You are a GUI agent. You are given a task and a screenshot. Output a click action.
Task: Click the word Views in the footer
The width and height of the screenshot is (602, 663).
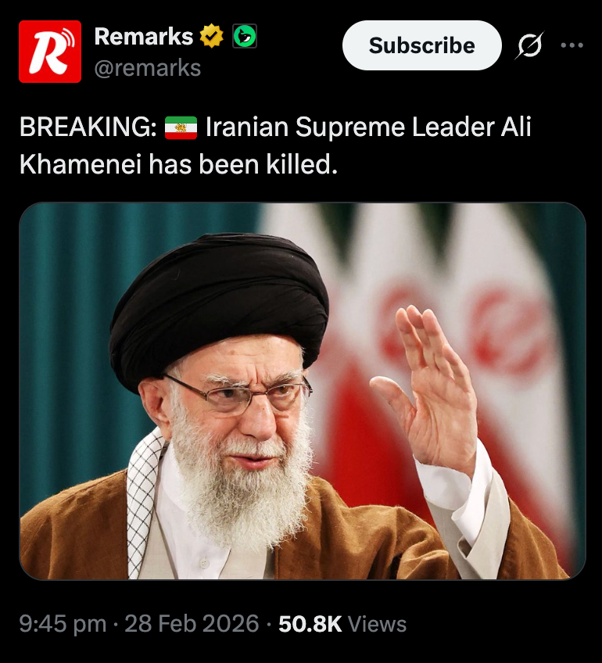[377, 624]
